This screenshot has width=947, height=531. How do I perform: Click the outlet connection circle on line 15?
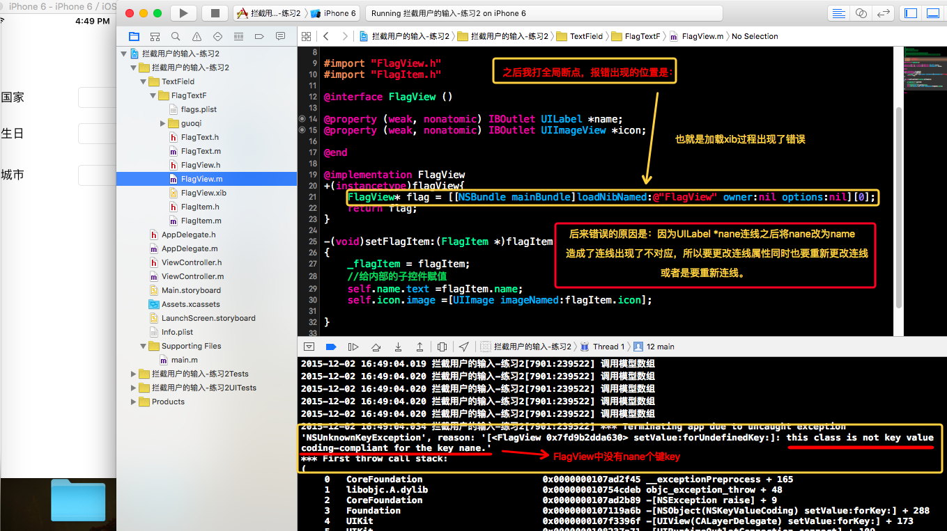[x=302, y=130]
